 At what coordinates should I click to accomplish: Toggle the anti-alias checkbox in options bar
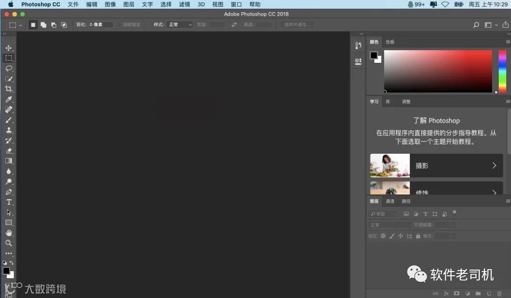[119, 25]
